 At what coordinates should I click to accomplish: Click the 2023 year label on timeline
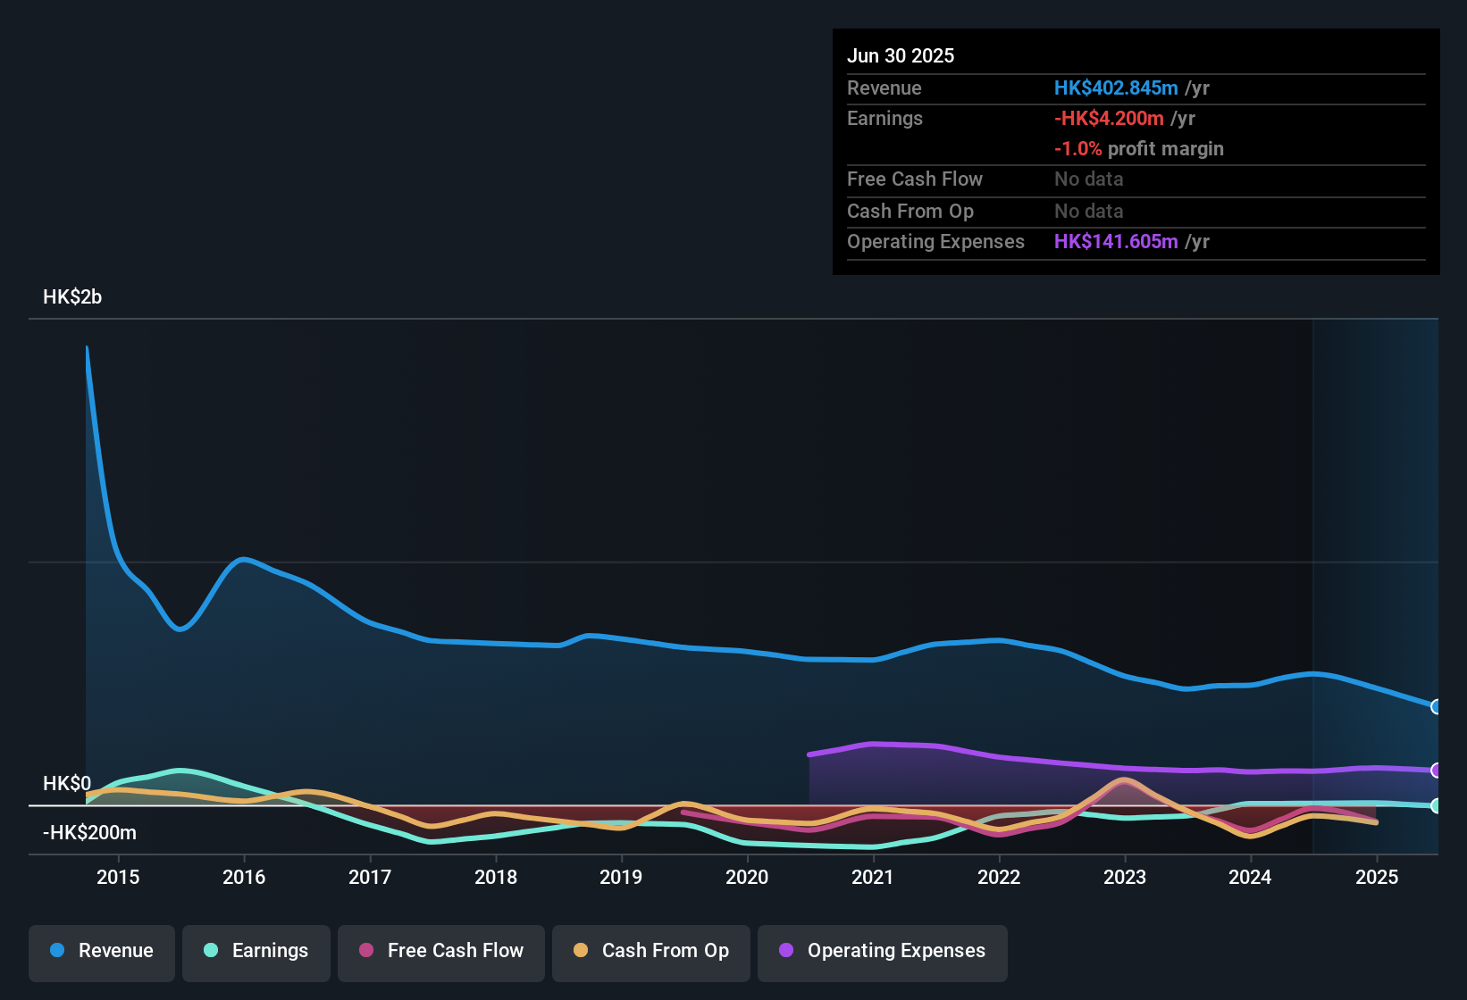1126,878
